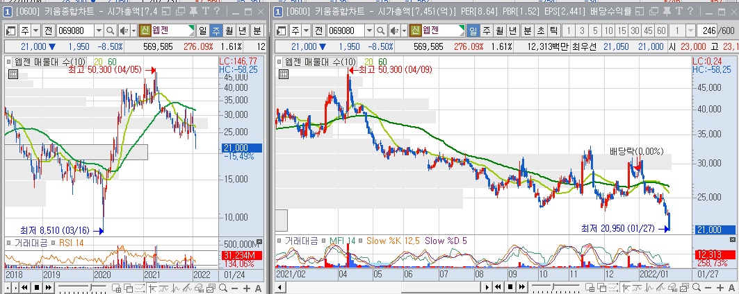Select 년 yearly period in right chart
This screenshot has height=294, width=739.
pos(513,31)
